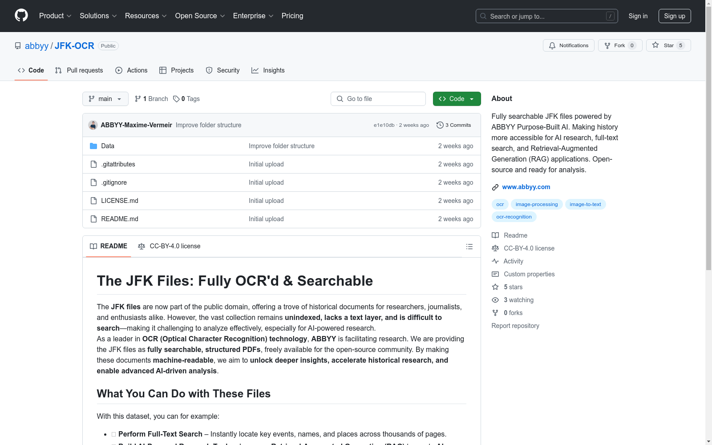This screenshot has width=712, height=445.
Task: View the 0 Tags link
Action: coord(186,99)
